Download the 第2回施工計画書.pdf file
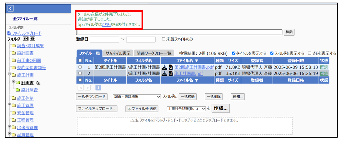Viewport: 343px width, 141px height. 164,67
